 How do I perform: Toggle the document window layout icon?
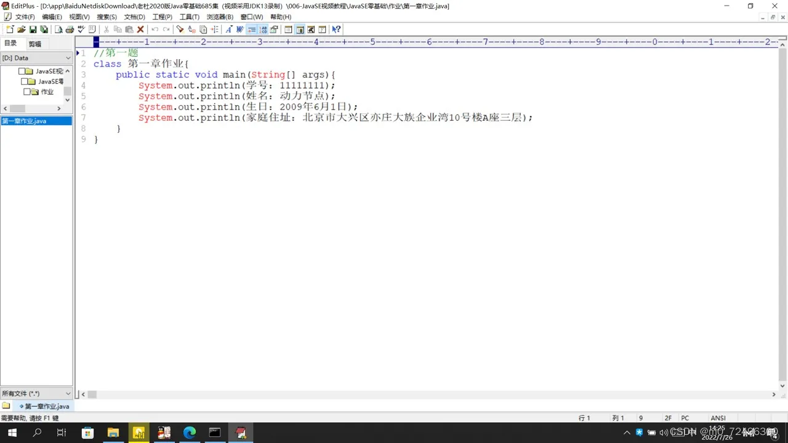288,29
